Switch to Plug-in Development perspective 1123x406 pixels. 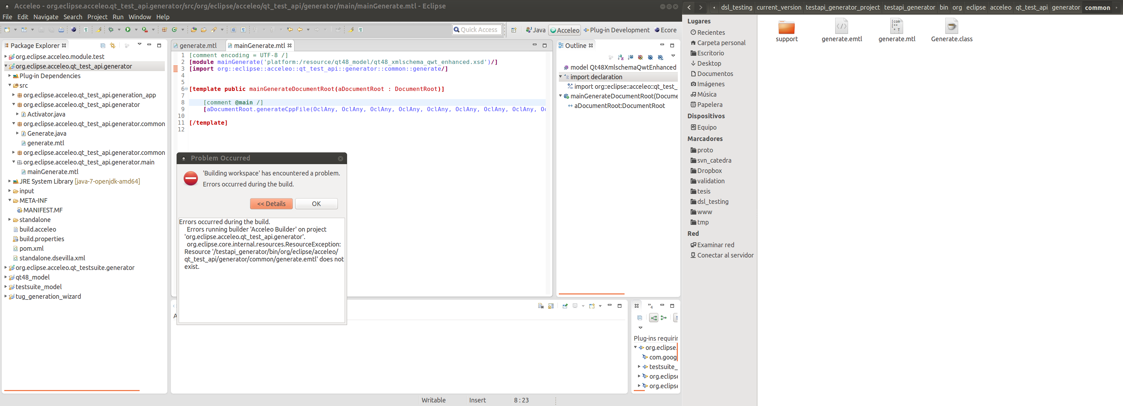(616, 30)
